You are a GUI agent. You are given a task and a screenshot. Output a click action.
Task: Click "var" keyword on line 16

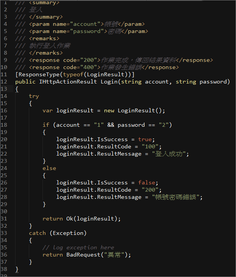pyautogui.click(x=48, y=111)
